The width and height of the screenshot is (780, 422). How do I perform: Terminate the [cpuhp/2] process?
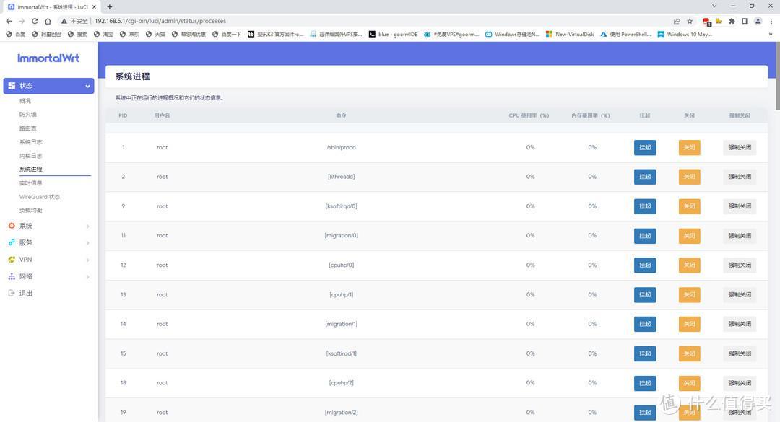pyautogui.click(x=690, y=383)
